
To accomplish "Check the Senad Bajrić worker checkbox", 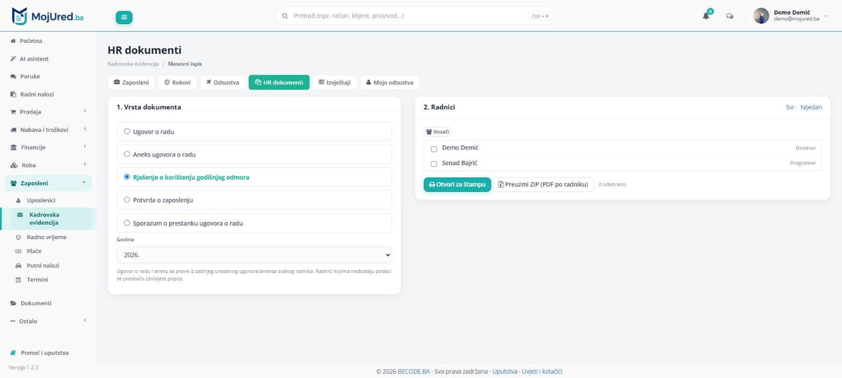I will click(x=434, y=164).
